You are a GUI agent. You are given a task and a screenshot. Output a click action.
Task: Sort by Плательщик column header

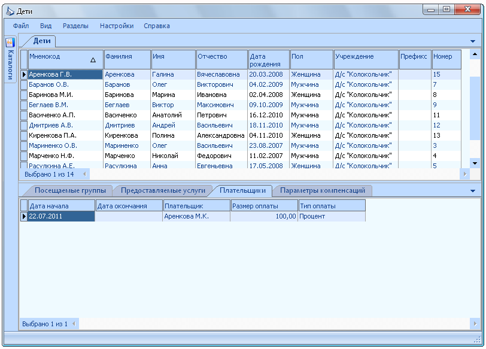197,206
